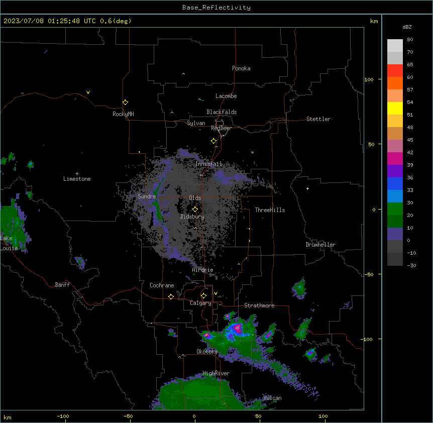Select the yellow diamond marker beside Olds
The image size is (433, 423).
click(195, 209)
